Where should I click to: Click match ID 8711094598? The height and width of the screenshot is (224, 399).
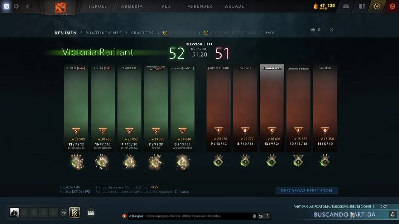81,192
